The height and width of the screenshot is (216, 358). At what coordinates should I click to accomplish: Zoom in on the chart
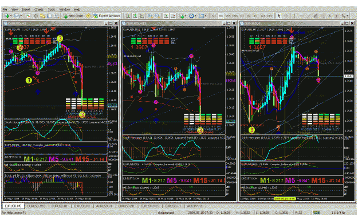150,16
